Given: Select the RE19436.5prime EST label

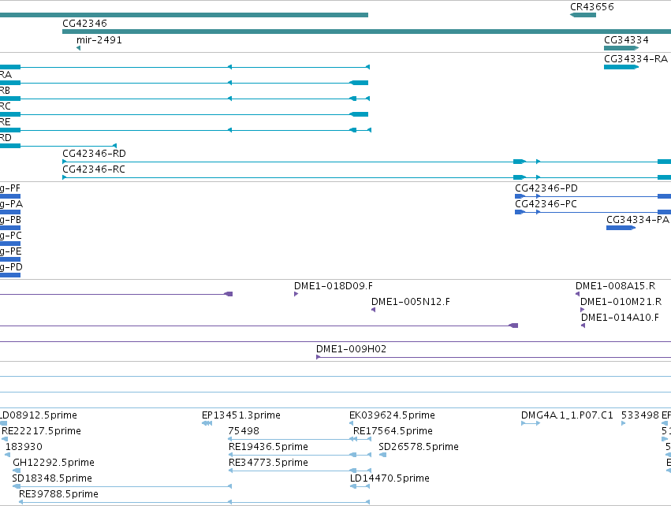Looking at the screenshot, I should (x=268, y=447).
